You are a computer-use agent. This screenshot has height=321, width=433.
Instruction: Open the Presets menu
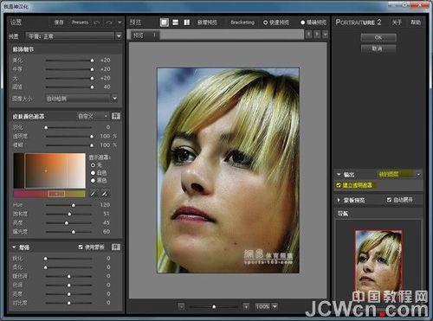[x=80, y=22]
